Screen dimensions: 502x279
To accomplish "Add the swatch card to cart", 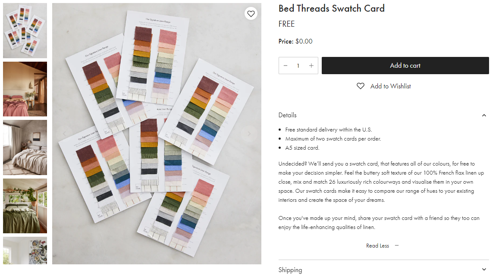I will [x=405, y=66].
